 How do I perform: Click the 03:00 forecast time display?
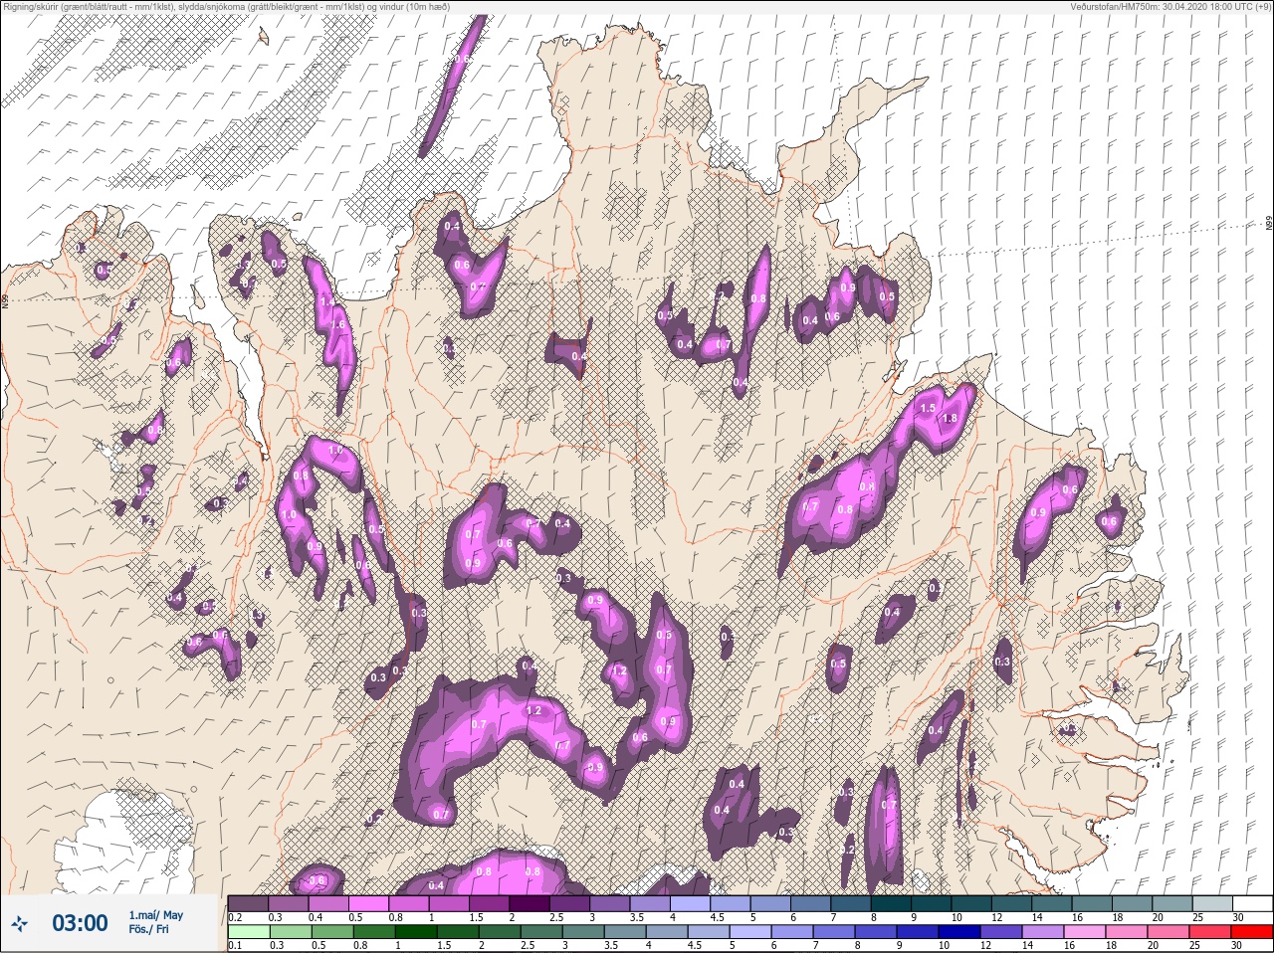tap(80, 923)
